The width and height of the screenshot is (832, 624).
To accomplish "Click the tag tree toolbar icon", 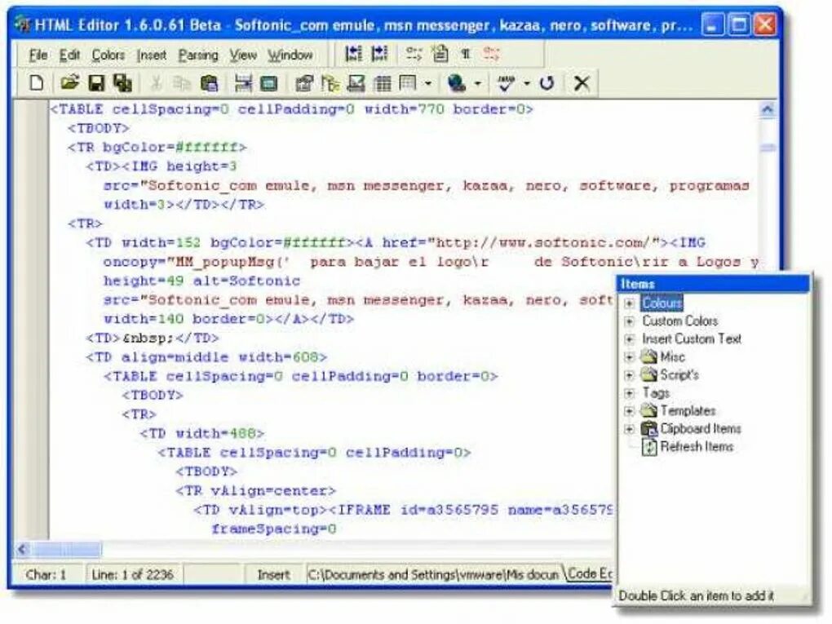I will [330, 82].
